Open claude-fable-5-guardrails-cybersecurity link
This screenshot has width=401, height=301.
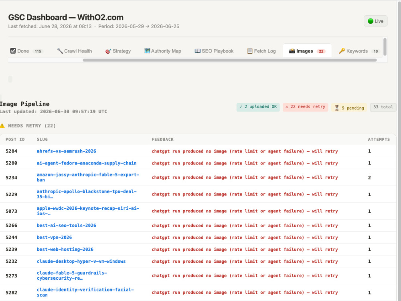[x=72, y=275]
